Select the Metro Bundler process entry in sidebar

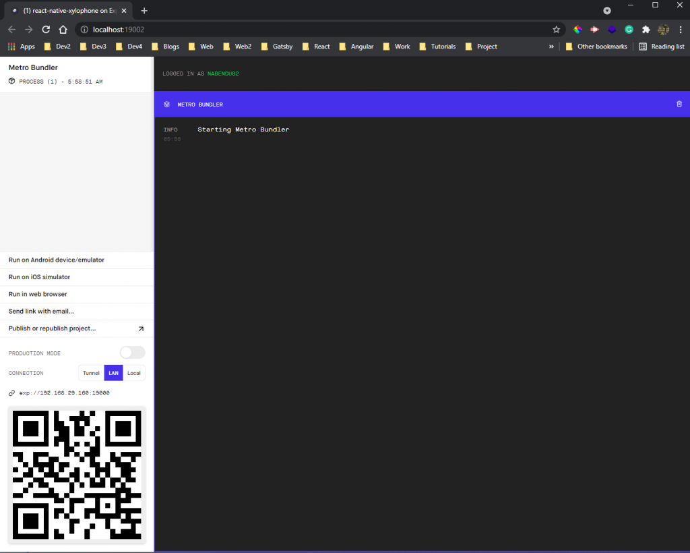(77, 74)
